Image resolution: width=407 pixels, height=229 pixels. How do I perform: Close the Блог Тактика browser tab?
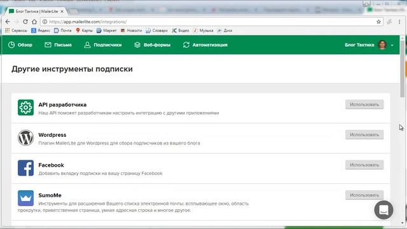(62, 11)
